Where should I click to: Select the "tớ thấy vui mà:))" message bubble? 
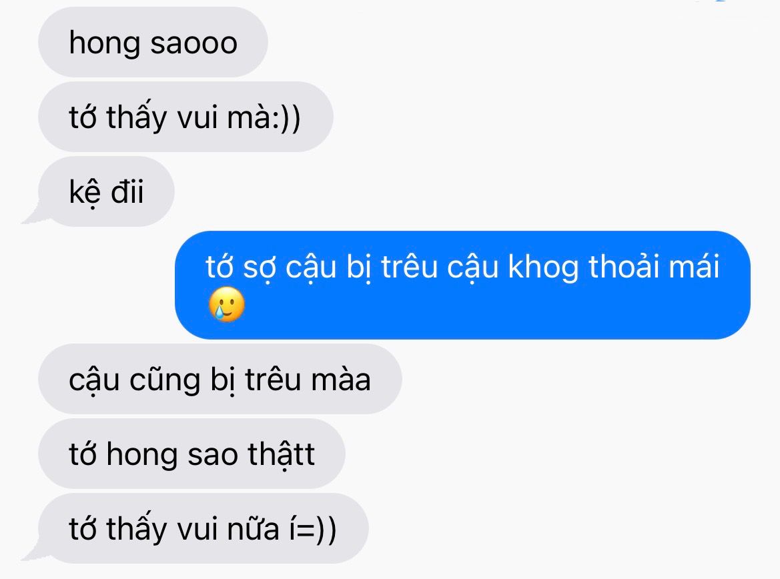(x=185, y=117)
